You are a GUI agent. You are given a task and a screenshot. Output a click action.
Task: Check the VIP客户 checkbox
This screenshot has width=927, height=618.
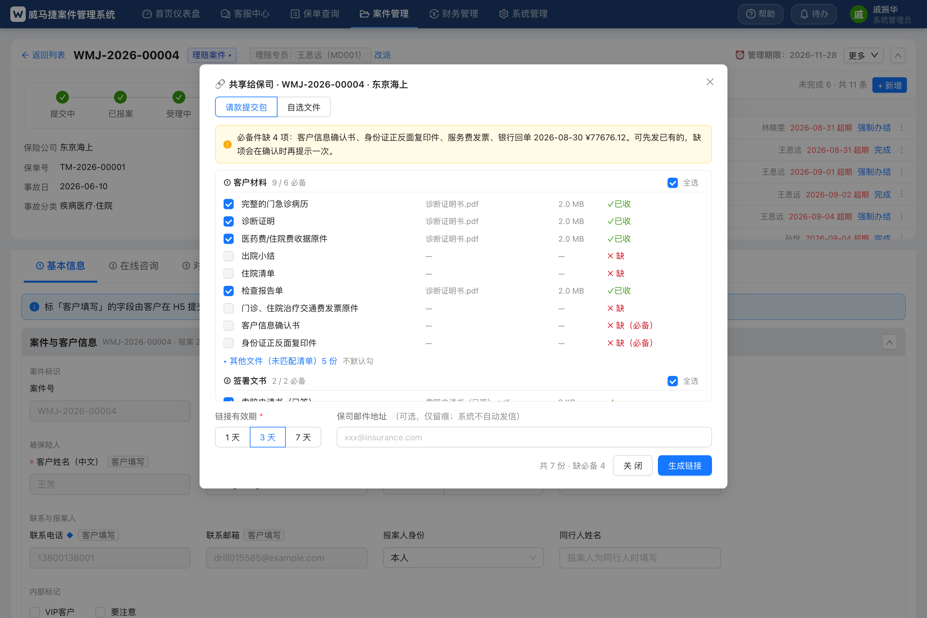35,612
